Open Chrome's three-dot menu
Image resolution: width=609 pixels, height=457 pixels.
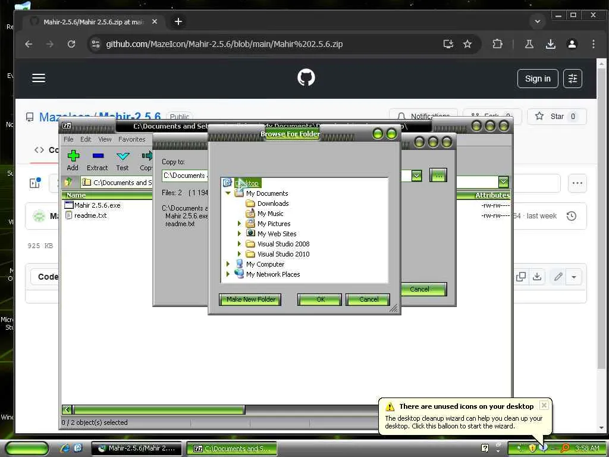click(593, 44)
